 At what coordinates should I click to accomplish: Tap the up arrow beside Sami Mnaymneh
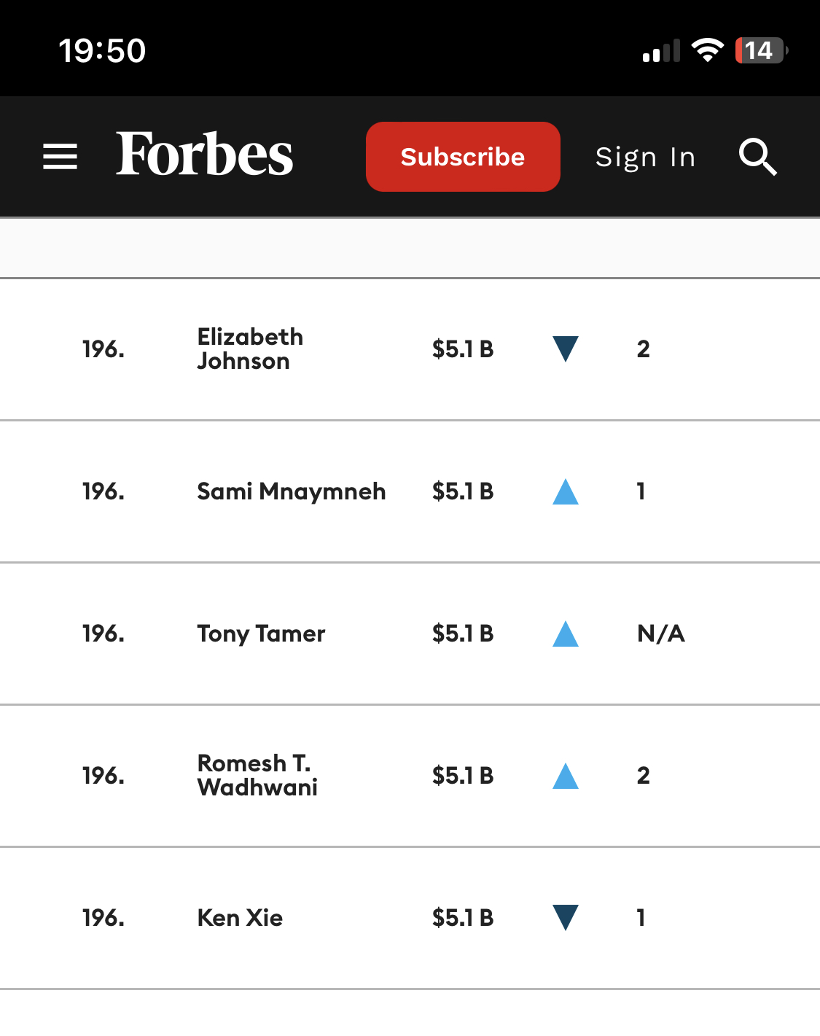(x=566, y=491)
